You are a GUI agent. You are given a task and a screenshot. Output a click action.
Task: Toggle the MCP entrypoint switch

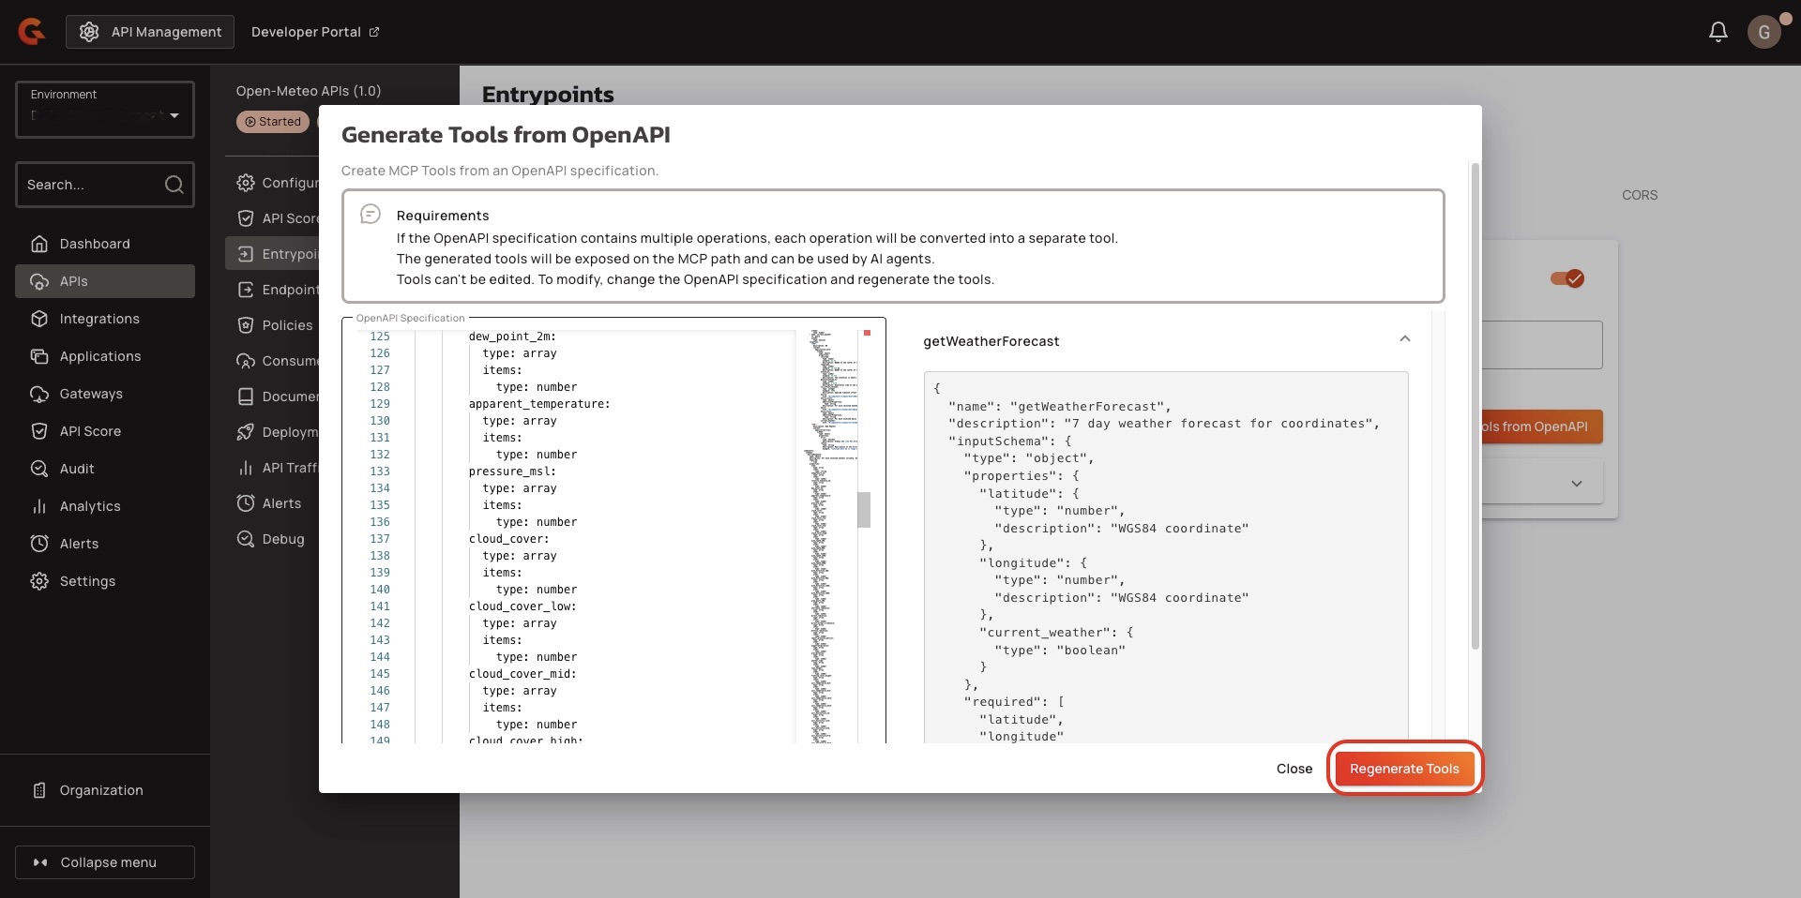pos(1566,278)
